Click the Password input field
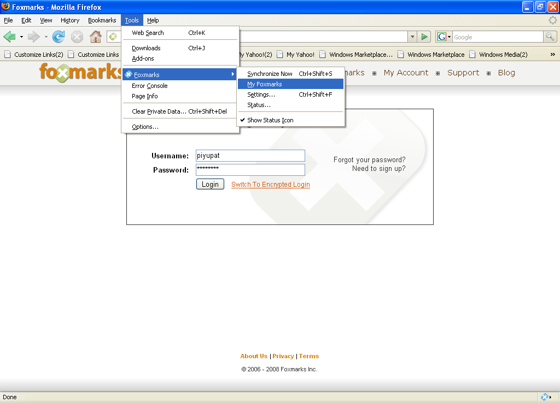Viewport: 560px width, 403px height. (x=250, y=170)
